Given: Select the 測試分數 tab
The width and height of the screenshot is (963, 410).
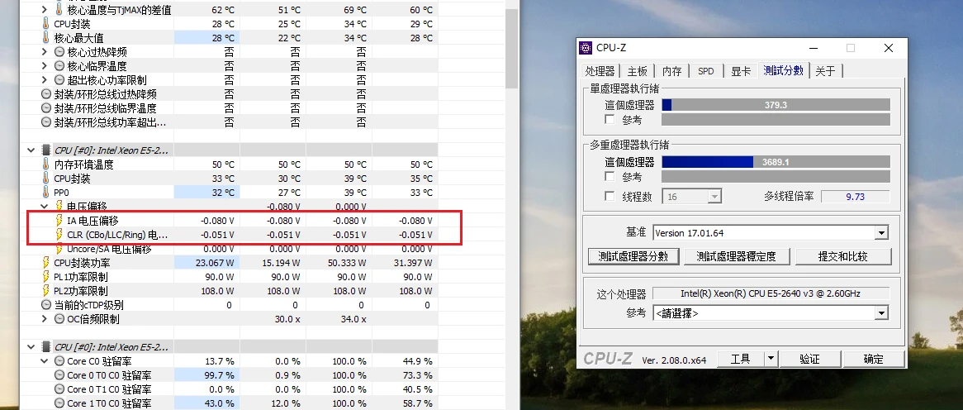Looking at the screenshot, I should (784, 69).
